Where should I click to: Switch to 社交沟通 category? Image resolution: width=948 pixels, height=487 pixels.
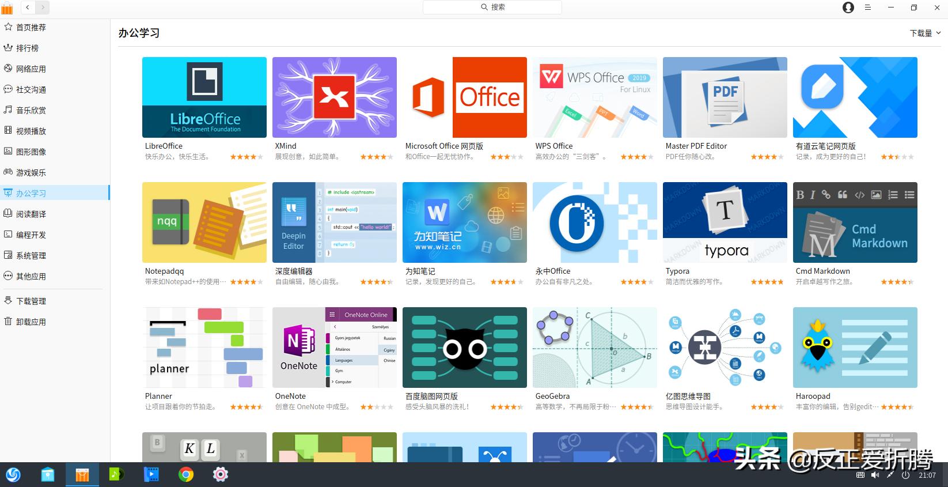(55, 89)
